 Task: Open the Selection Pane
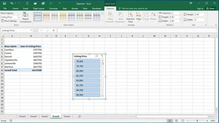pyautogui.click(x=130, y=17)
